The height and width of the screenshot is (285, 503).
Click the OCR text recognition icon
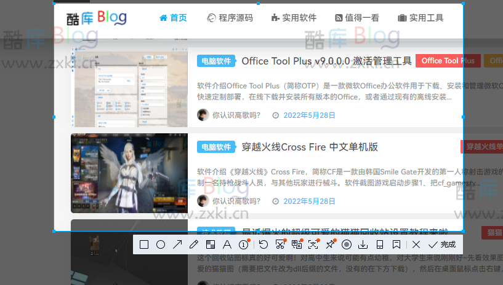(313, 244)
